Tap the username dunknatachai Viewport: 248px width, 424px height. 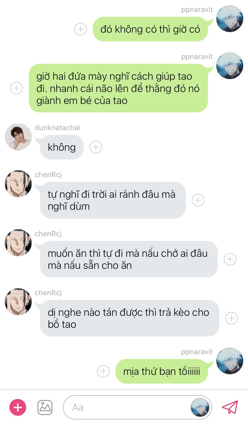click(x=58, y=128)
